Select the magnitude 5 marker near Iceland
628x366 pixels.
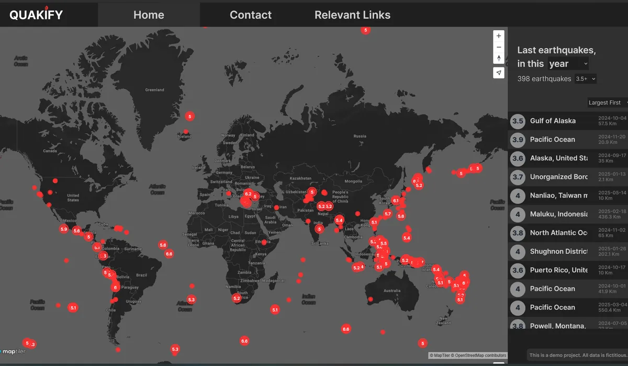click(x=190, y=116)
